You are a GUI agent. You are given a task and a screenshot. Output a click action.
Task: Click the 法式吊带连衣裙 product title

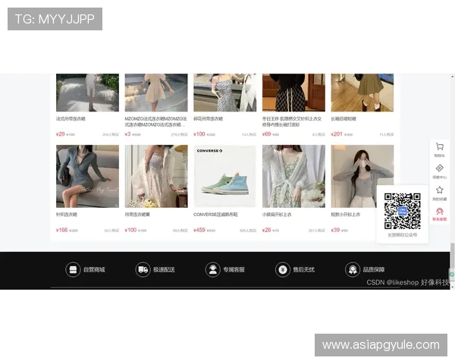[71, 119]
